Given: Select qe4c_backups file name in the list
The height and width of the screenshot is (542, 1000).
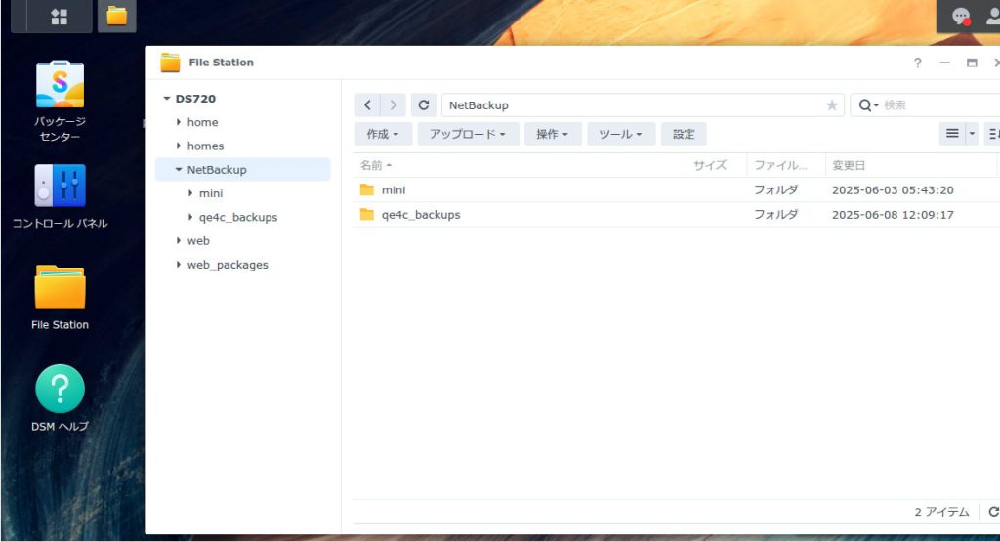Looking at the screenshot, I should [421, 215].
